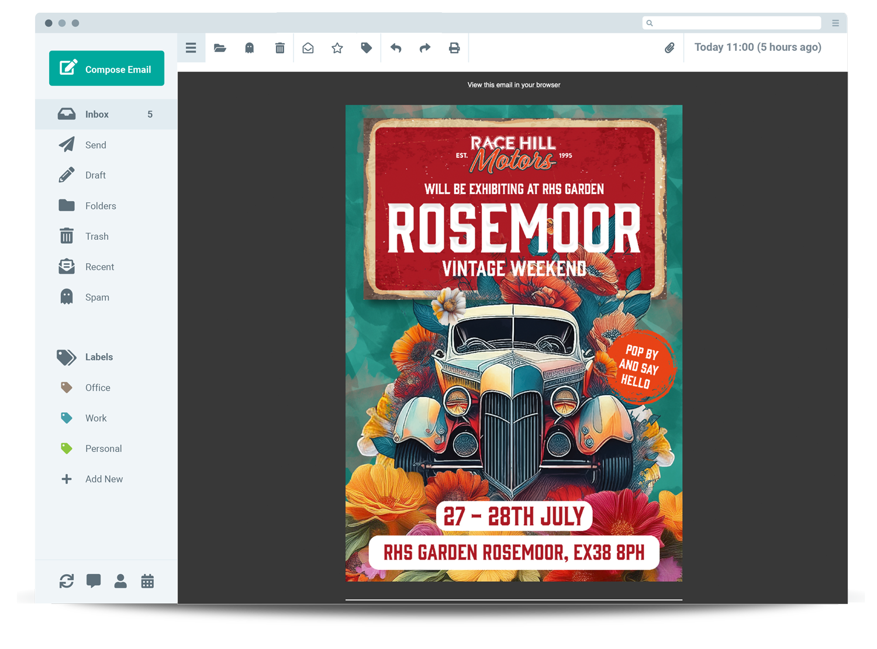The image size is (877, 649).
Task: Forward email using right arrow icon
Action: (425, 48)
